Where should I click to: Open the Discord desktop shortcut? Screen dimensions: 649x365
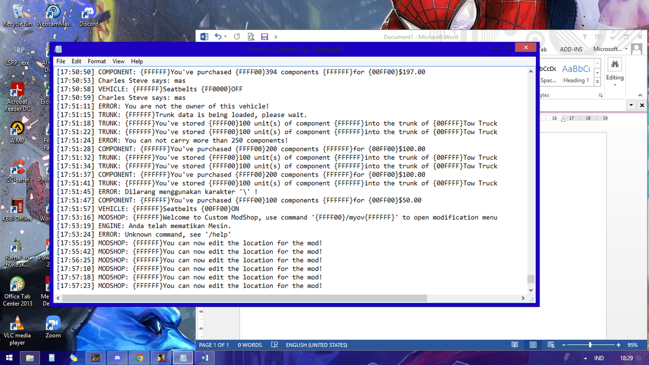pyautogui.click(x=89, y=15)
